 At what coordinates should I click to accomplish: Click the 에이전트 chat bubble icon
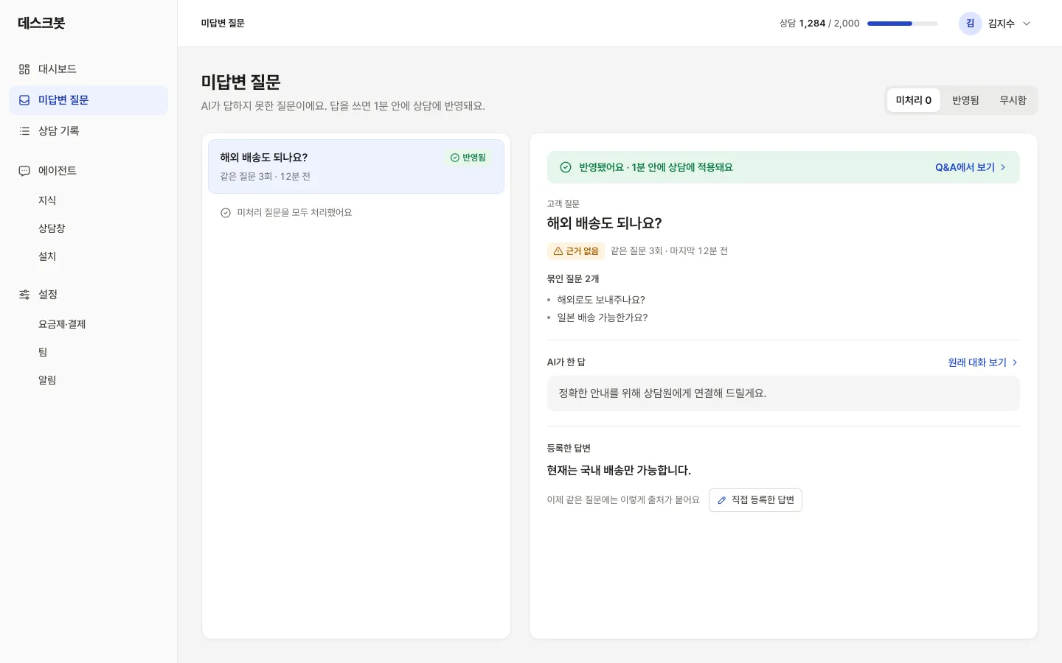pyautogui.click(x=24, y=171)
